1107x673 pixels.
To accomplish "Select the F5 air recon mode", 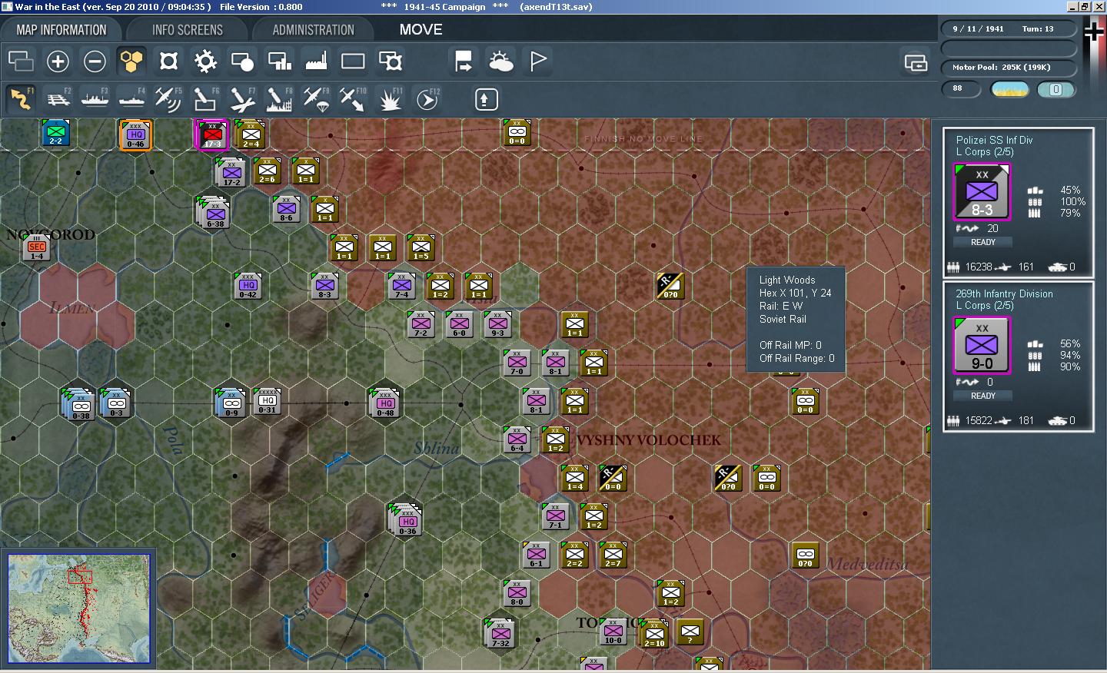I will [x=168, y=99].
